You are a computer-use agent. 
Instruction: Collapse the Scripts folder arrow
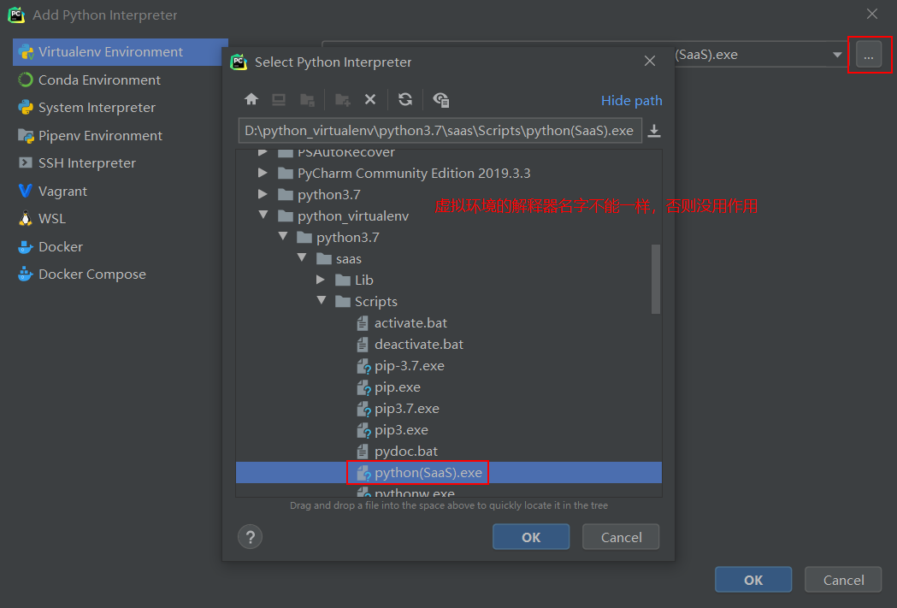click(x=322, y=300)
